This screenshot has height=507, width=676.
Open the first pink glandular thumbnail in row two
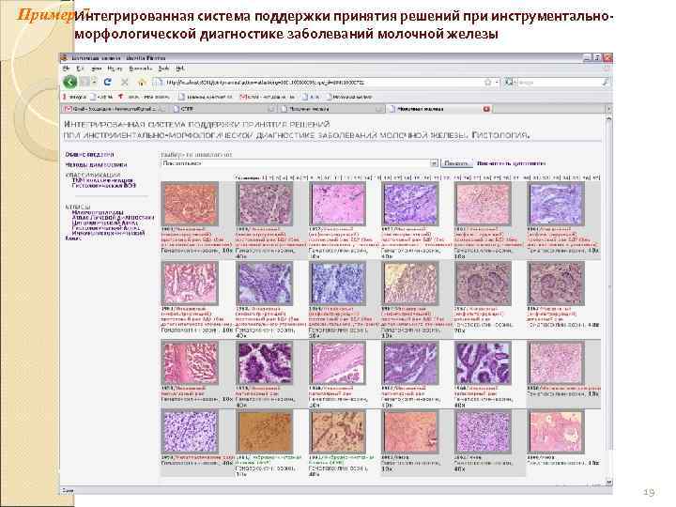190,284
